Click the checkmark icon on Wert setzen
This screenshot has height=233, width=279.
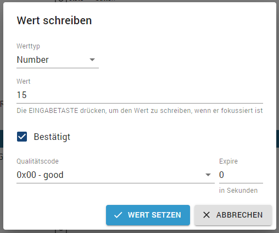[x=118, y=215]
